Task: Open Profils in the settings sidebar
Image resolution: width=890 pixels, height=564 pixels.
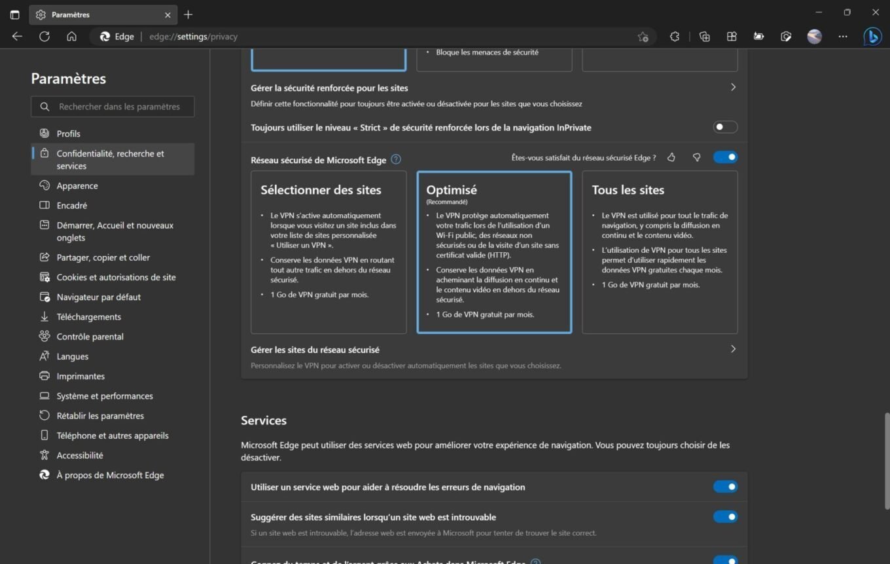Action: pyautogui.click(x=113, y=134)
